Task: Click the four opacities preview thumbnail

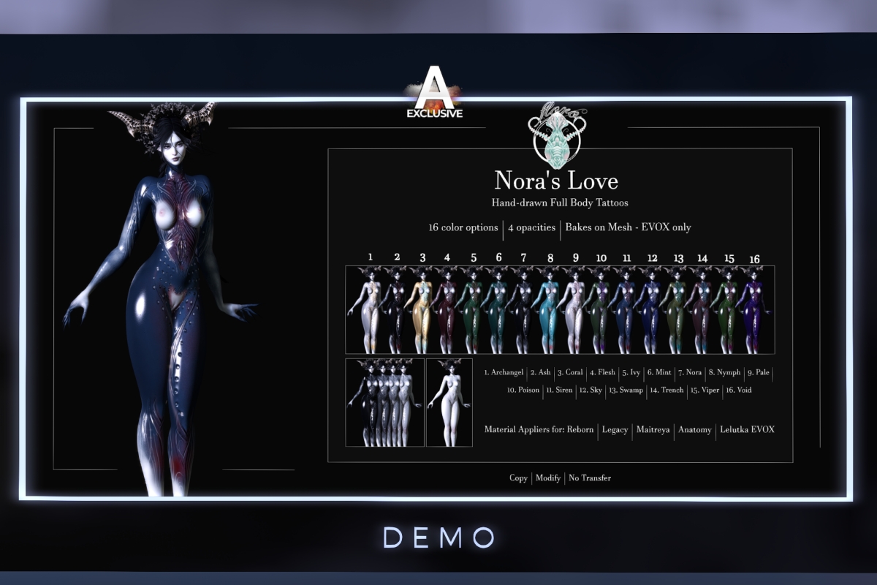Action: click(384, 402)
